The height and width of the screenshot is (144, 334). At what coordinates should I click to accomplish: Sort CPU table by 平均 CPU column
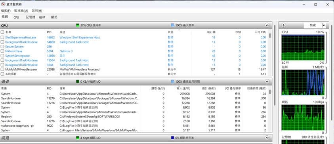[261, 32]
